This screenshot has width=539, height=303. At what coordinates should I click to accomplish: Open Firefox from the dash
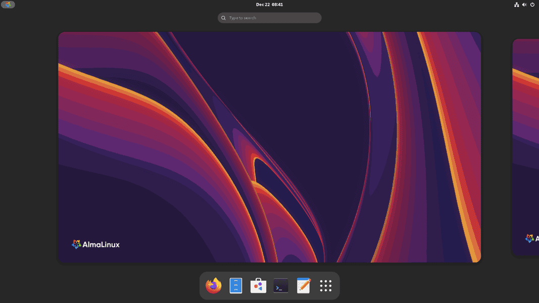(x=214, y=285)
